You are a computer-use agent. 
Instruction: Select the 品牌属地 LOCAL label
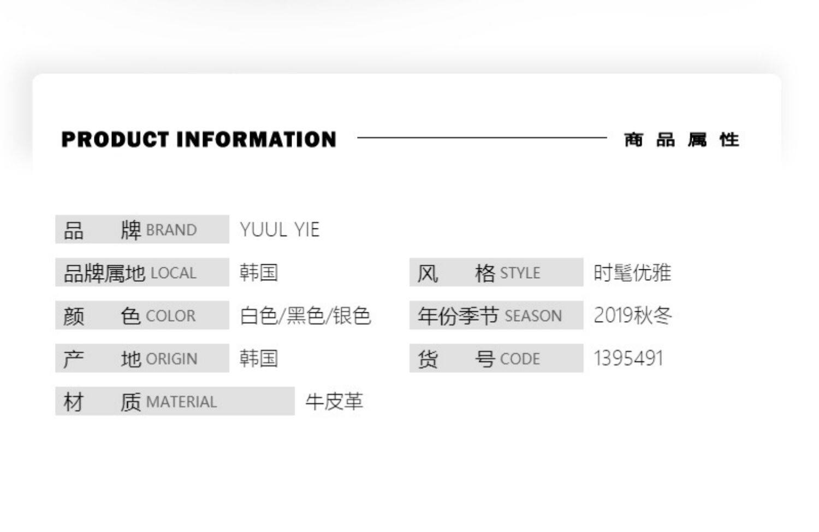coord(142,273)
